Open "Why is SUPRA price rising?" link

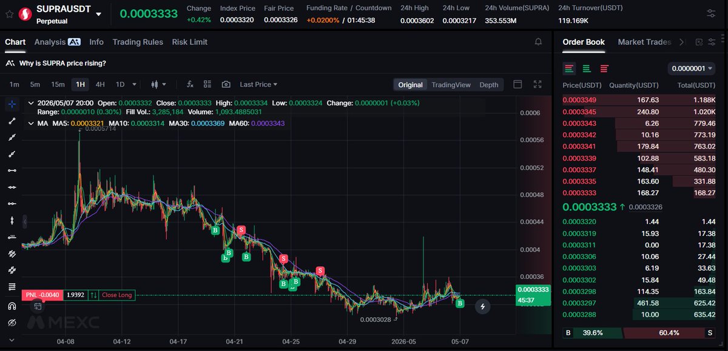coord(62,63)
